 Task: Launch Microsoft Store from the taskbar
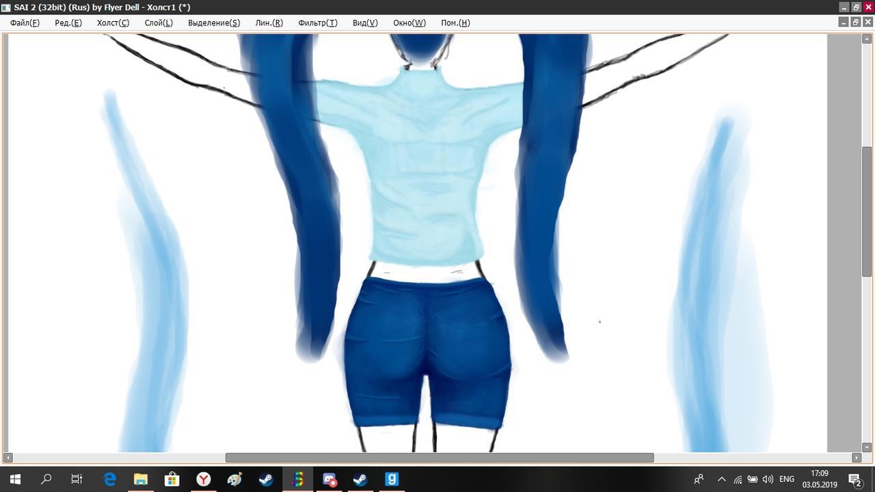click(x=172, y=479)
